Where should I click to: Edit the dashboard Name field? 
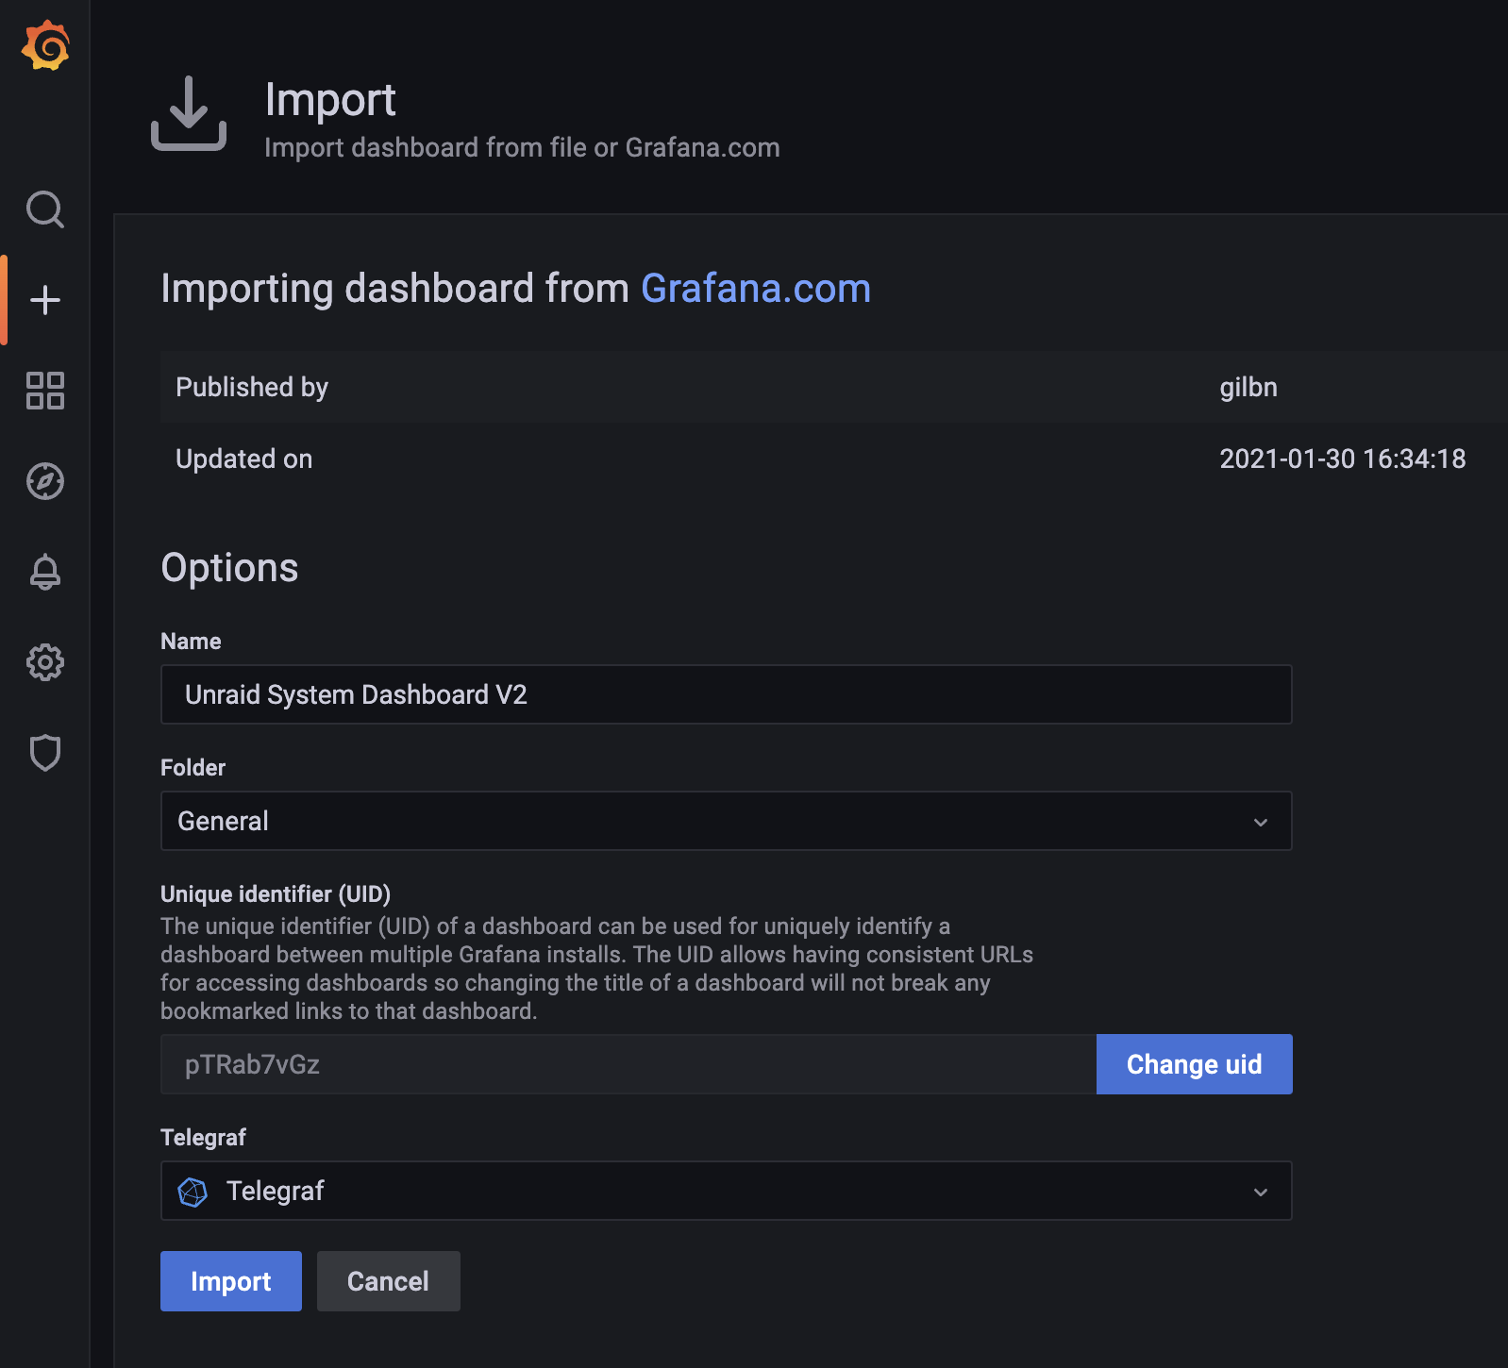click(x=726, y=694)
